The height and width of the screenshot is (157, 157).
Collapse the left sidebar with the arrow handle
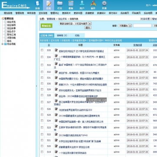[36, 86]
